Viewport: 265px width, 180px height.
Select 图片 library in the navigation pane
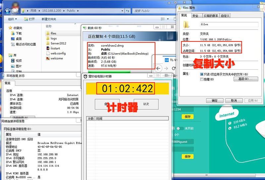[16, 66]
